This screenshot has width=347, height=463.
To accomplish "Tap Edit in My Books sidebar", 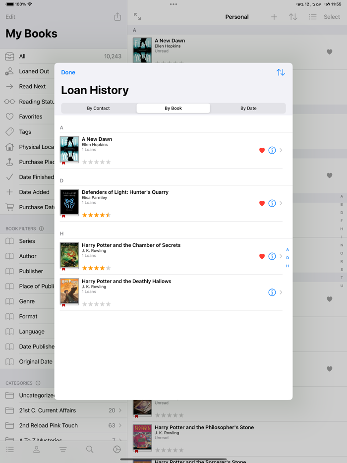I will pos(10,17).
